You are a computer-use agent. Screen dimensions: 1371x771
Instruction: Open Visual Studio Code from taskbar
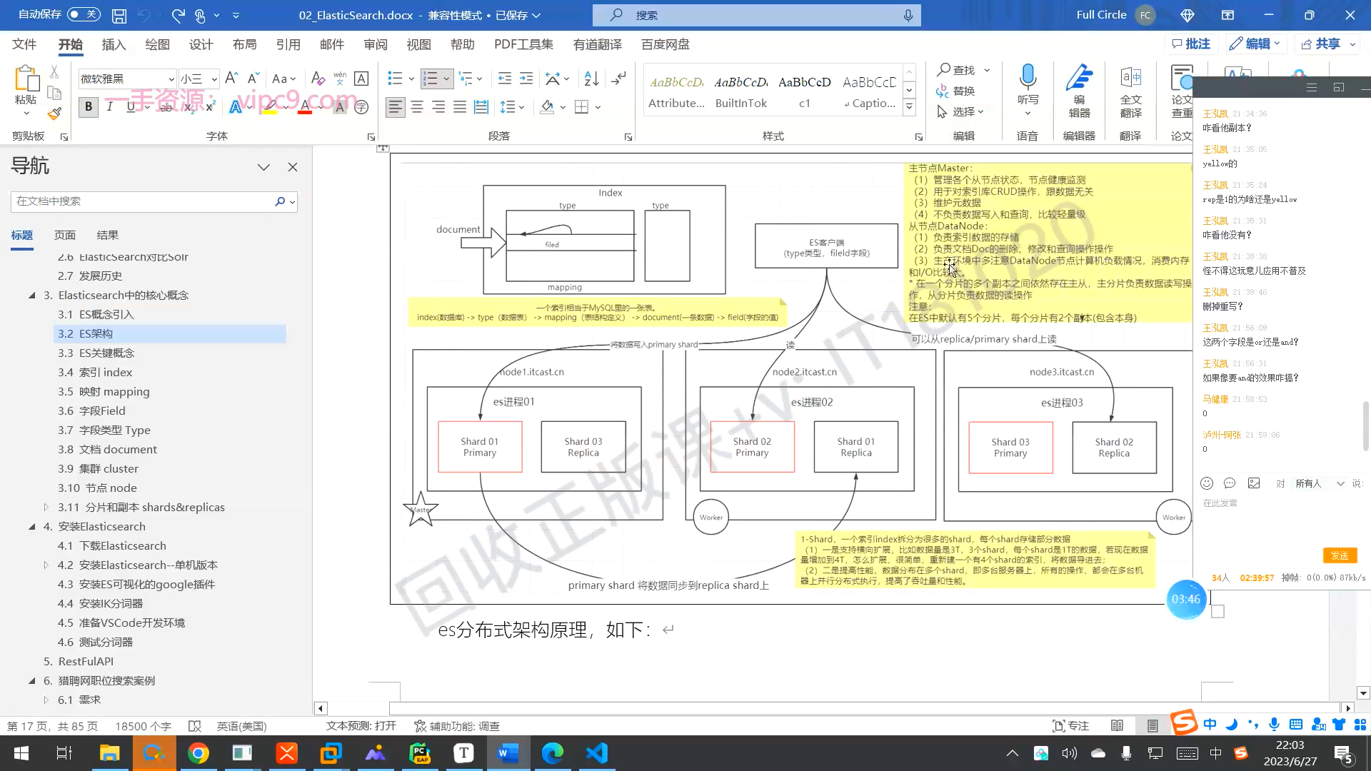point(597,753)
